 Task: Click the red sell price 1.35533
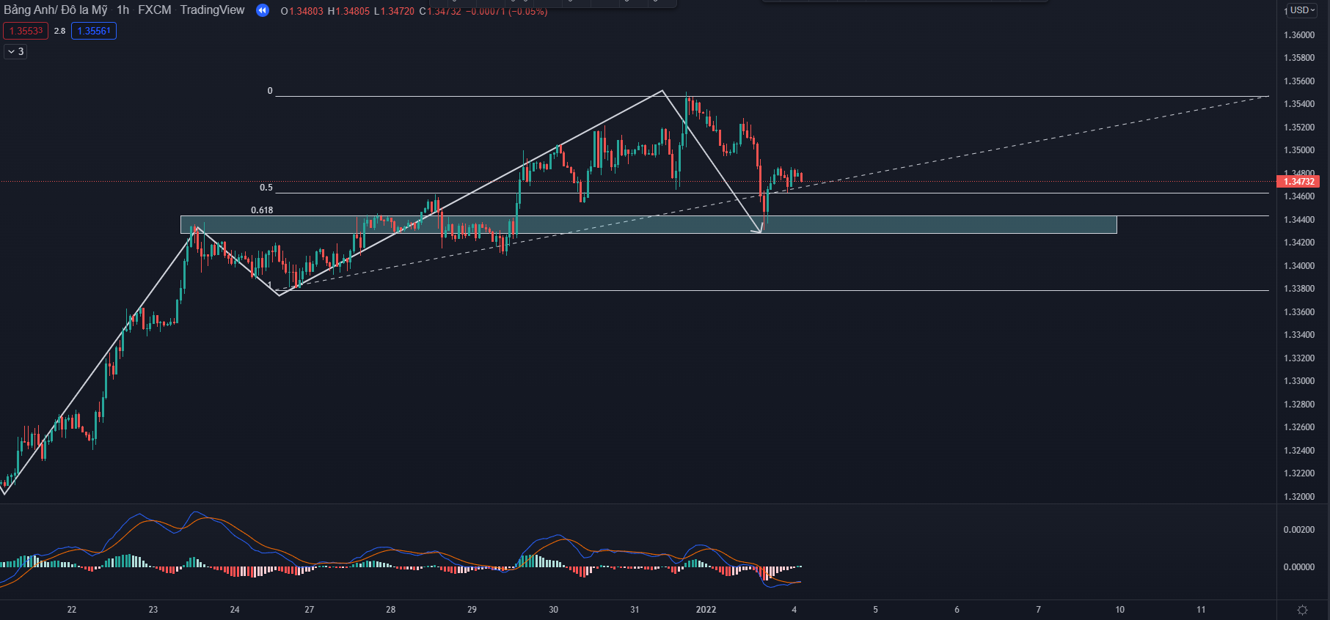[x=26, y=31]
